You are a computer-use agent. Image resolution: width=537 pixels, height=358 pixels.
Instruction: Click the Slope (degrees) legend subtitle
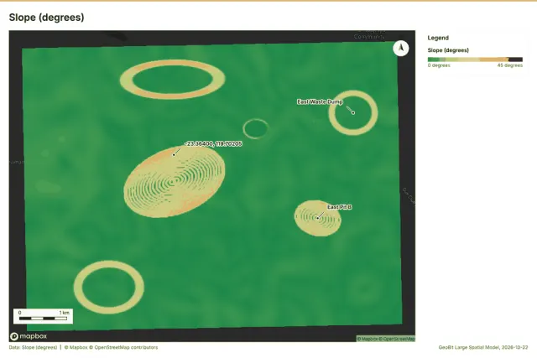tap(448, 50)
